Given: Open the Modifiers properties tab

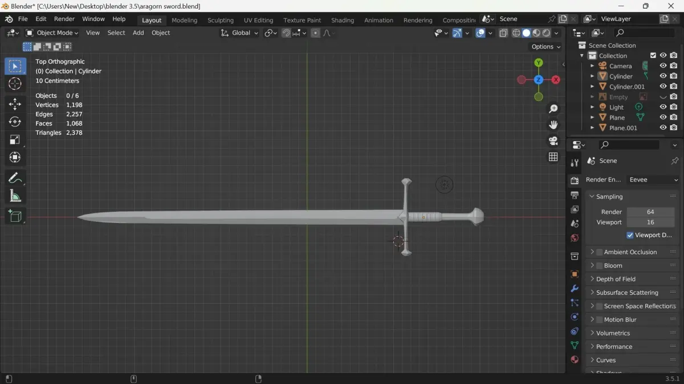Looking at the screenshot, I should point(575,288).
